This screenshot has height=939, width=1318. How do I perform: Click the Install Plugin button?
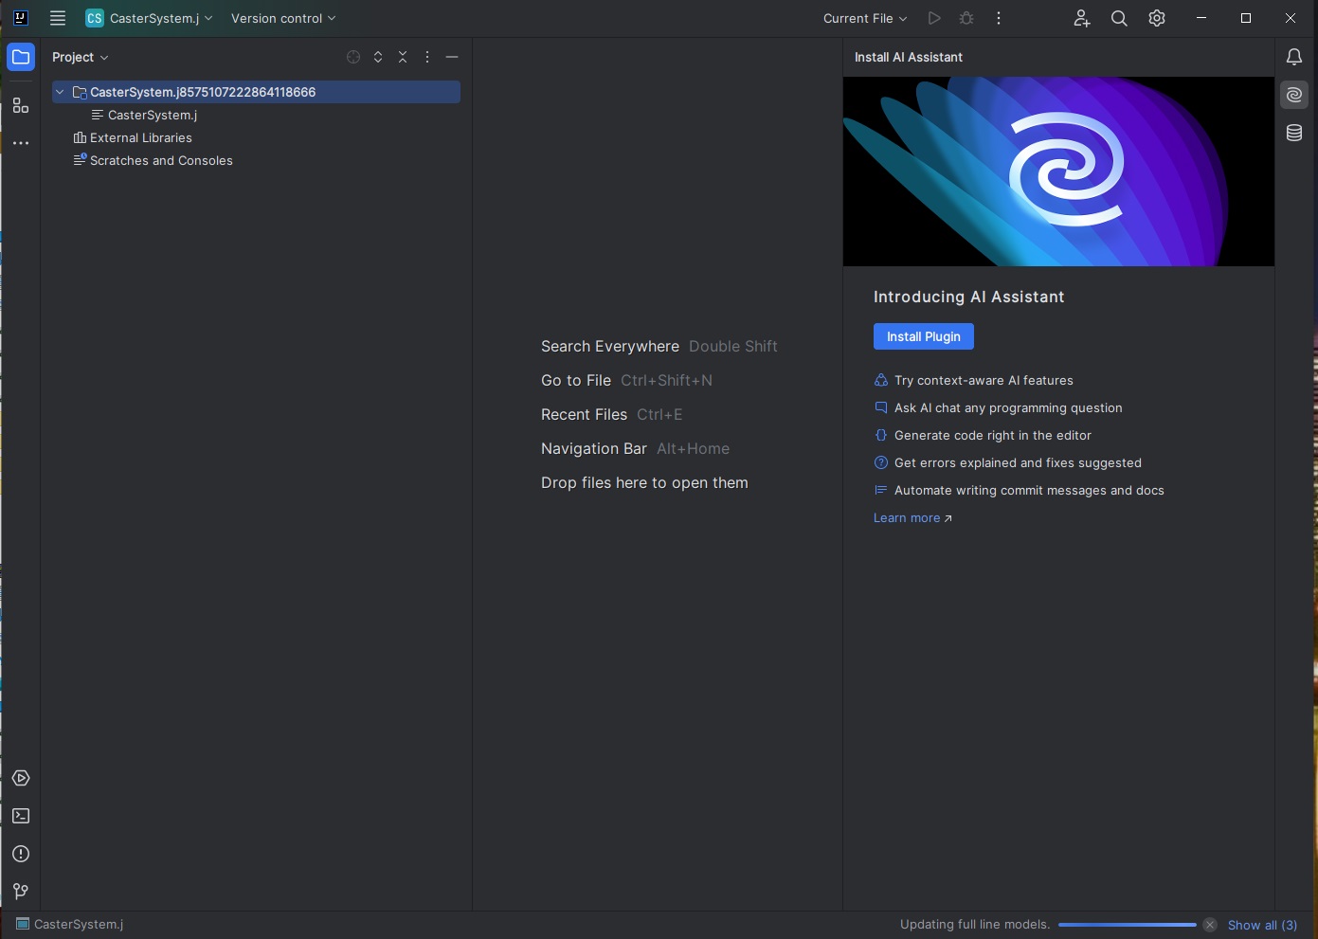924,336
